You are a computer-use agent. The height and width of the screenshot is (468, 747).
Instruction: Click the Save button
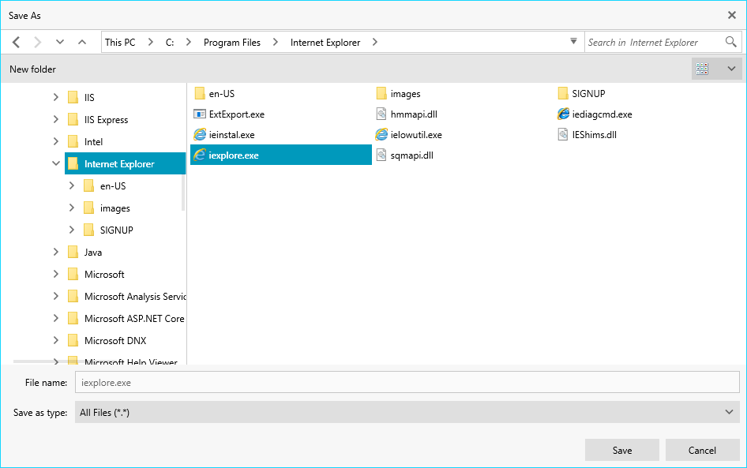click(x=622, y=450)
